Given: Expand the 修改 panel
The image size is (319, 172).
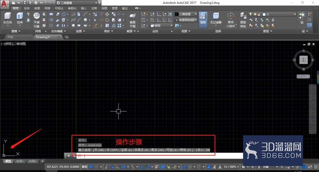Looking at the screenshot, I should (108, 31).
